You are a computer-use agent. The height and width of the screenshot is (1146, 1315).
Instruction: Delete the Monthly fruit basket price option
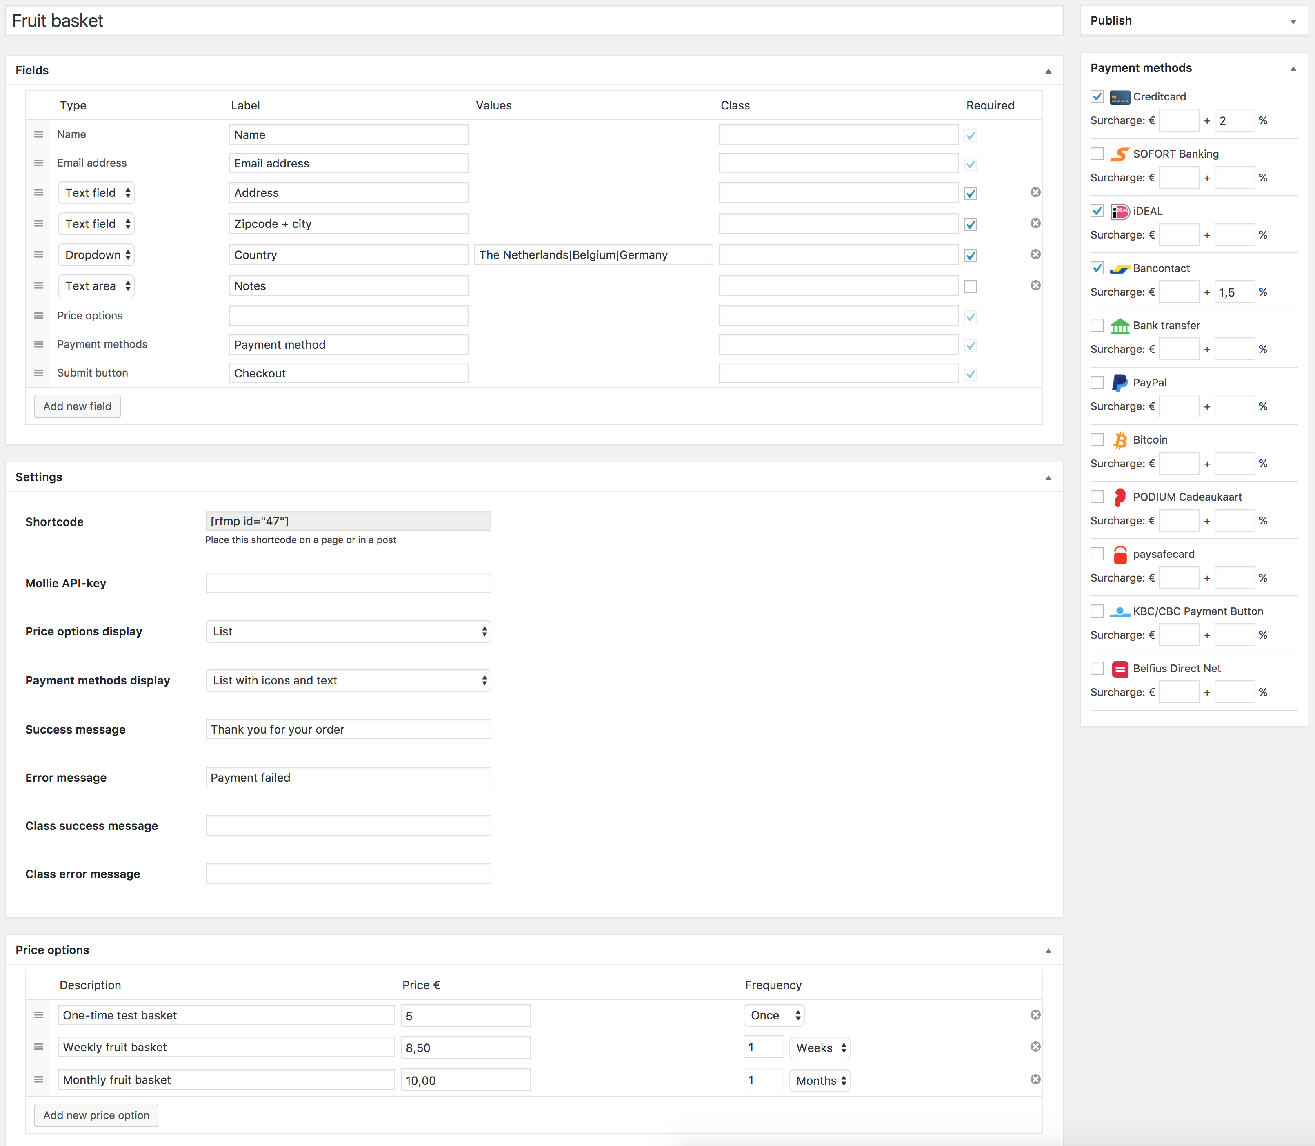click(x=1036, y=1079)
